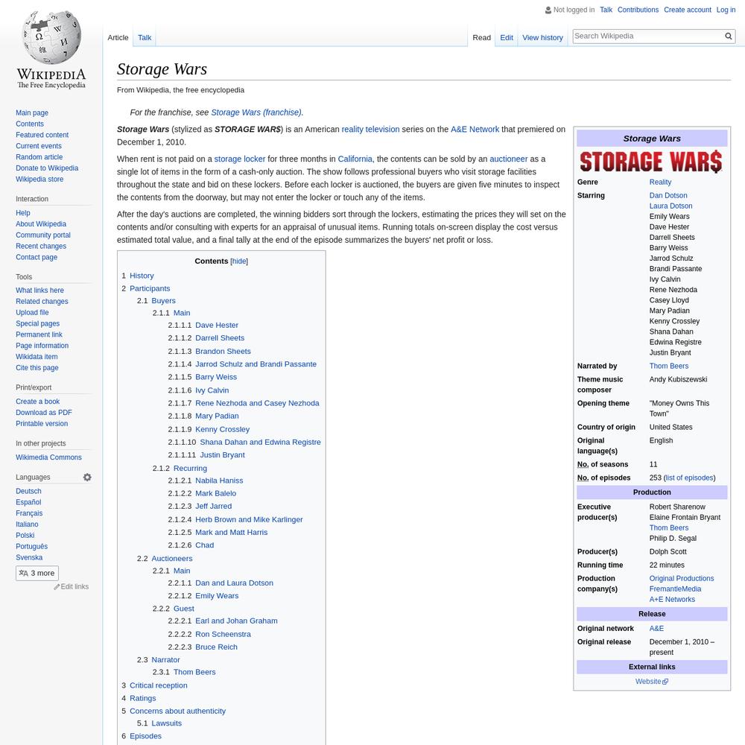Open FremantleMedia in the infobox
The height and width of the screenshot is (745, 745).
(675, 589)
